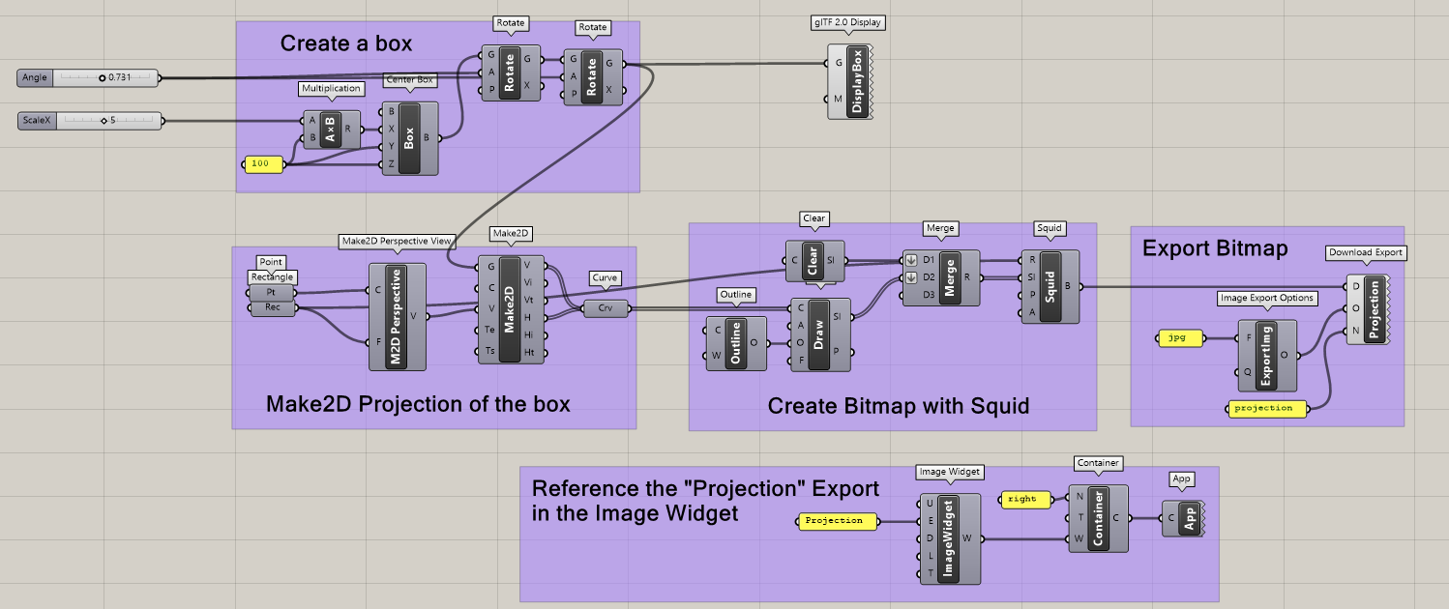Select the Multiplication A×B component
Viewport: 1449px width, 609px height.
pos(330,129)
